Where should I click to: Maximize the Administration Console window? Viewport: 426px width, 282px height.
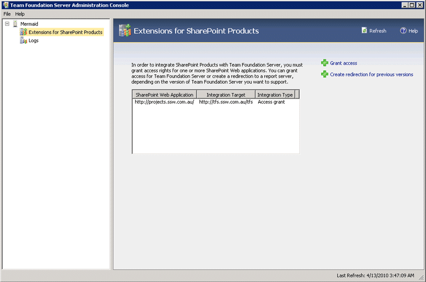click(x=412, y=5)
